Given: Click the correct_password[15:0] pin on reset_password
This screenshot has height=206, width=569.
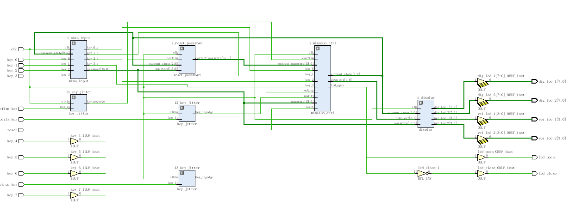Looking at the screenshot, I should (213, 58).
